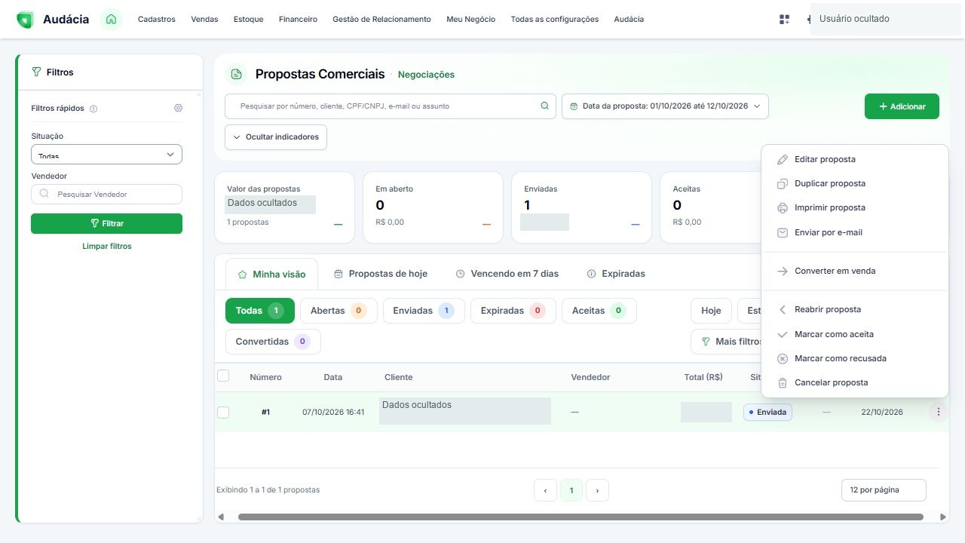Open the Cadastros menu
This screenshot has height=543, width=965.
(157, 20)
